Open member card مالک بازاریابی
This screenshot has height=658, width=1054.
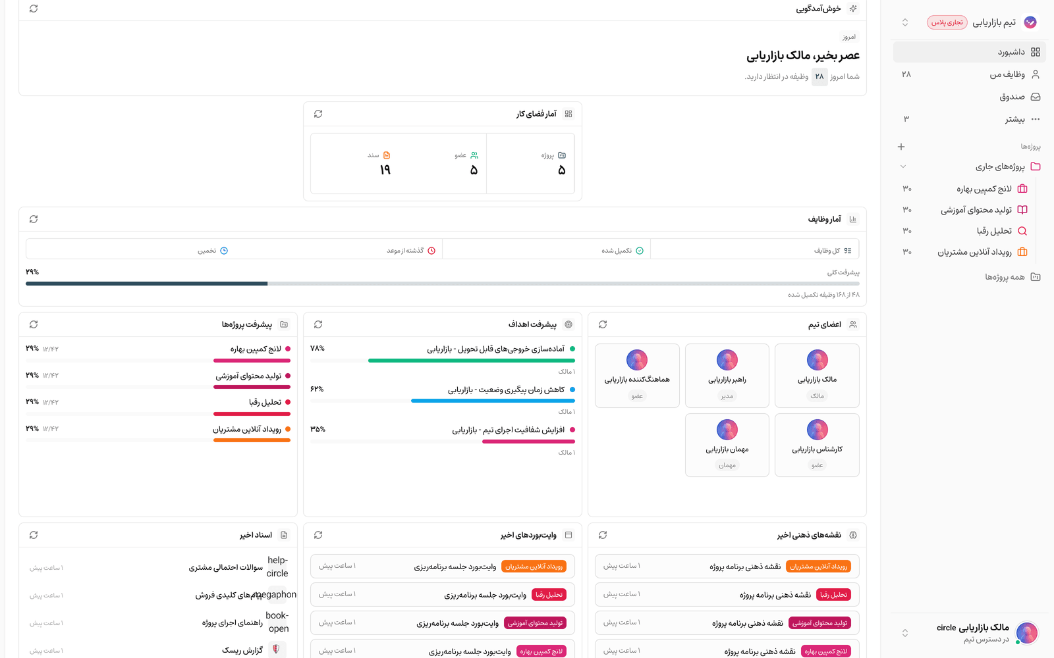click(817, 376)
